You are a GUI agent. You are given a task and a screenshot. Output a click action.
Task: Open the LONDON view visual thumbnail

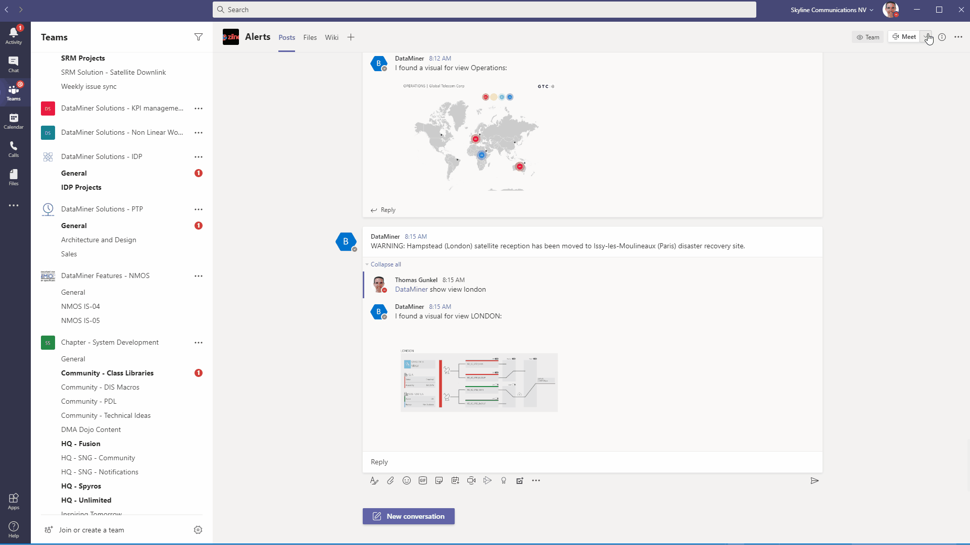tap(479, 380)
